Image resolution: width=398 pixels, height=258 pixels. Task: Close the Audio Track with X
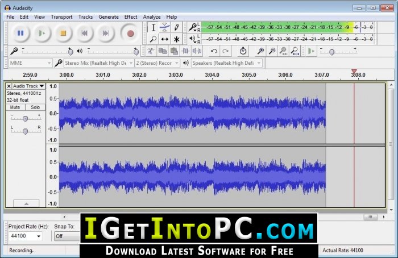point(9,86)
